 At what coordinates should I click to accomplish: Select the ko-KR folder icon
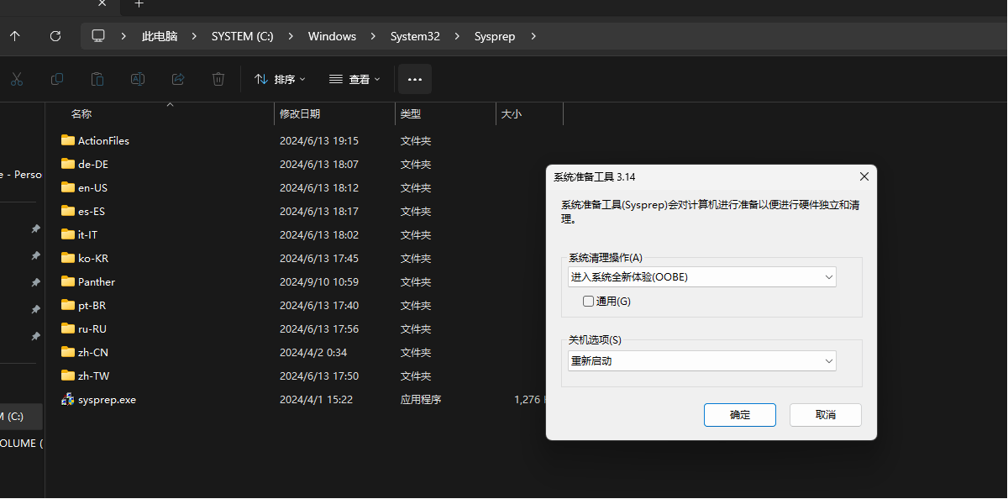pyautogui.click(x=68, y=258)
